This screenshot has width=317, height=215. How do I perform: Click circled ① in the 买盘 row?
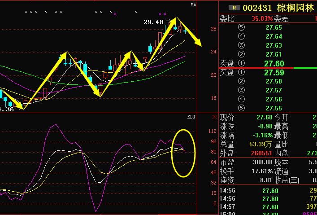coord(241,72)
